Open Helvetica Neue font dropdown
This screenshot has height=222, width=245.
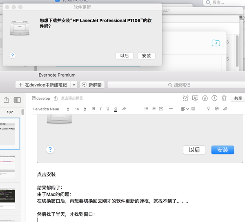[x=51, y=109]
